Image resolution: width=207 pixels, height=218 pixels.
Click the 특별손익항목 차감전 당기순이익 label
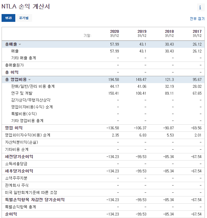[35, 200]
